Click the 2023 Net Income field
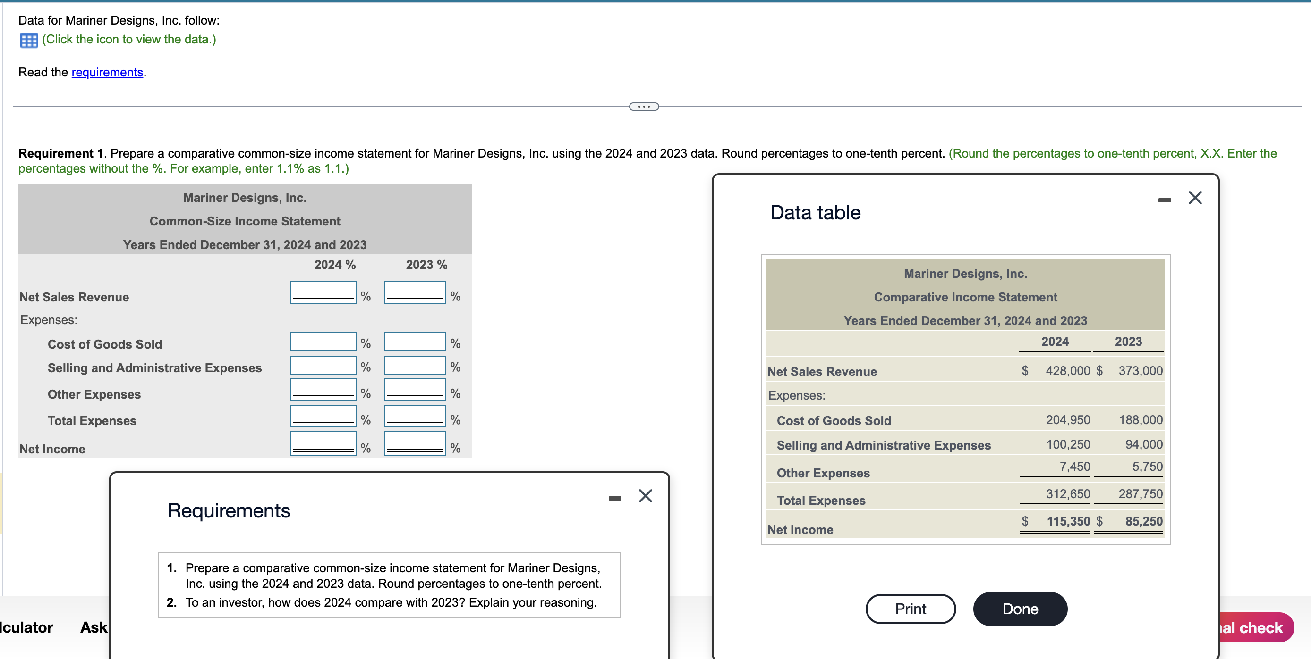The height and width of the screenshot is (659, 1311). tap(414, 443)
